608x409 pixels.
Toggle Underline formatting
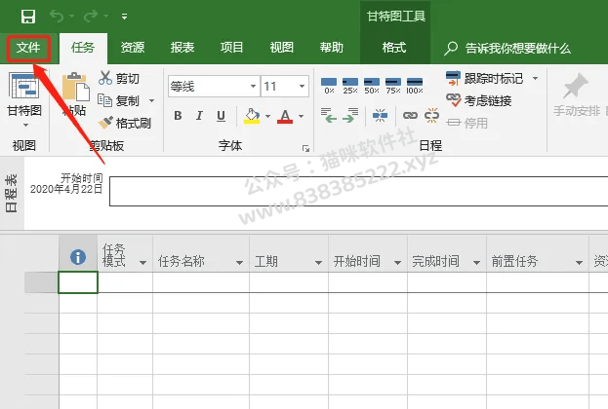point(221,116)
